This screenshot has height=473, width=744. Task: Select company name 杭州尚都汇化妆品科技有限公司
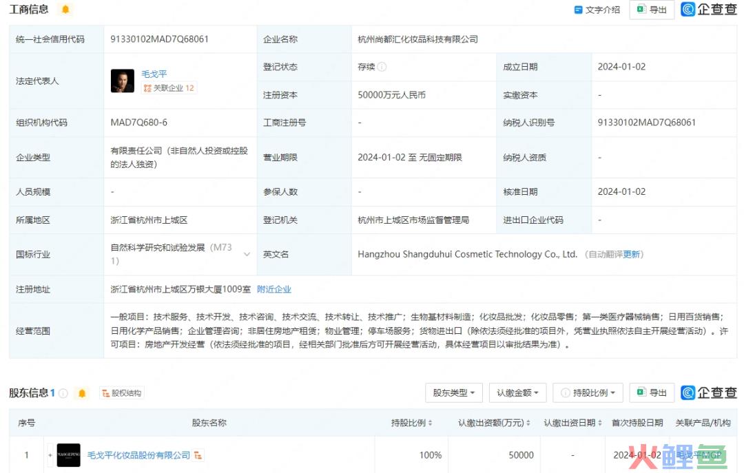point(417,39)
